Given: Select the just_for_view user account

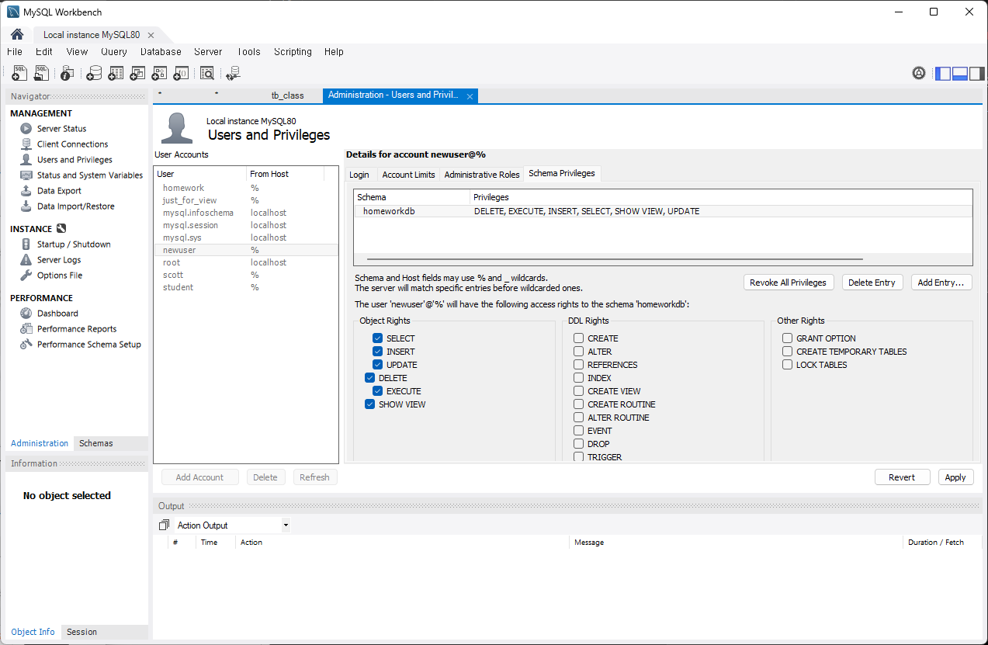Looking at the screenshot, I should coord(246,200).
